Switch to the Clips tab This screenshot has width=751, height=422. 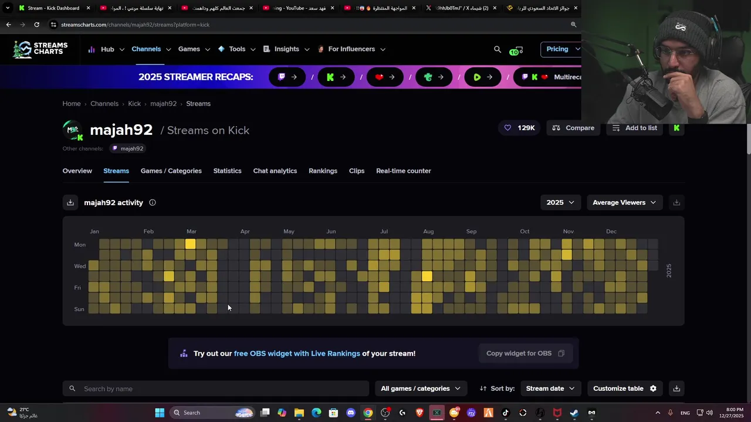click(357, 171)
